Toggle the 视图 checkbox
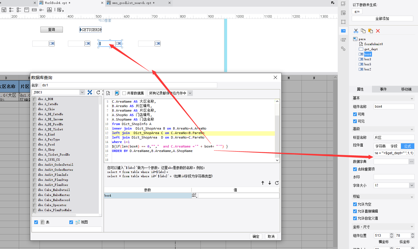This screenshot has width=418, height=249. pyautogui.click(x=71, y=222)
